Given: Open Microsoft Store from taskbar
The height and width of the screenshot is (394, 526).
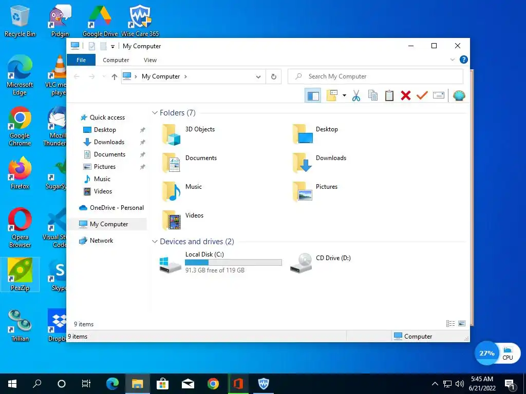Looking at the screenshot, I should 162,384.
